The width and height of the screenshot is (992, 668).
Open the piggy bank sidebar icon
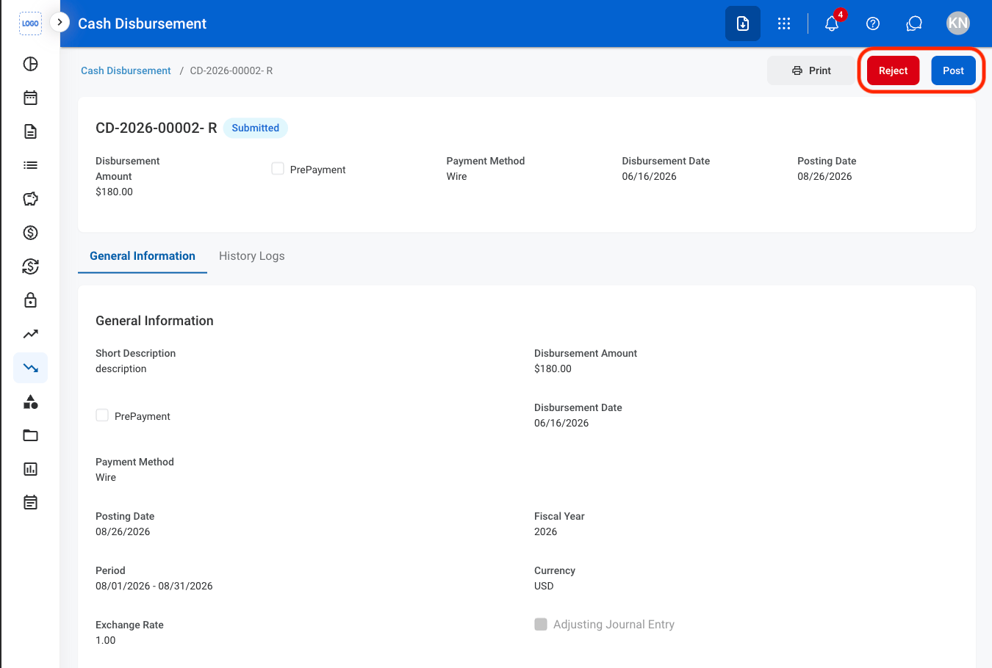pos(30,199)
